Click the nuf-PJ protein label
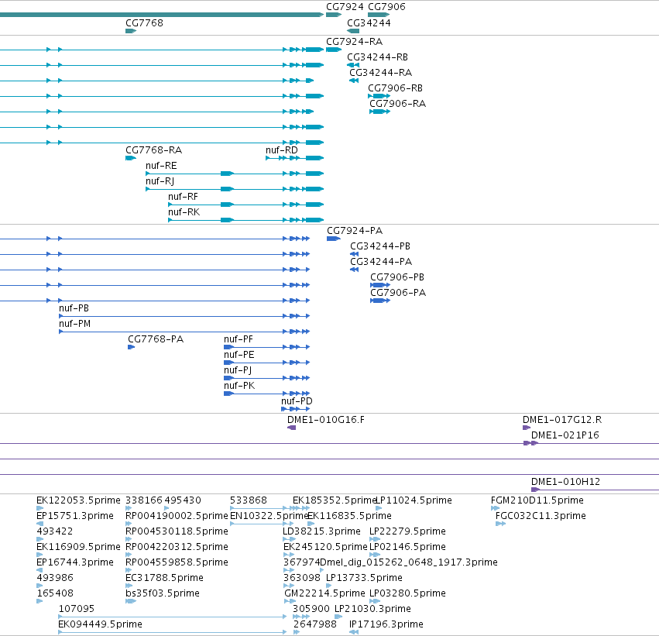The width and height of the screenshot is (659, 636). tap(238, 370)
